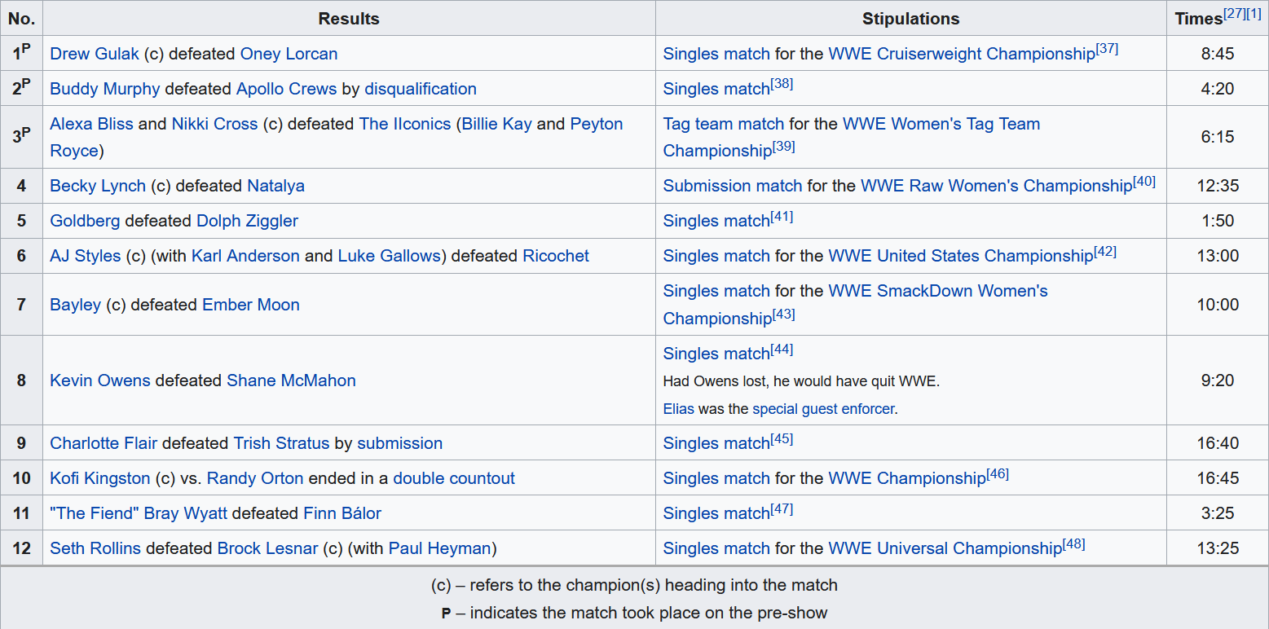Click the Becky Lynch link
The width and height of the screenshot is (1269, 629).
point(98,186)
